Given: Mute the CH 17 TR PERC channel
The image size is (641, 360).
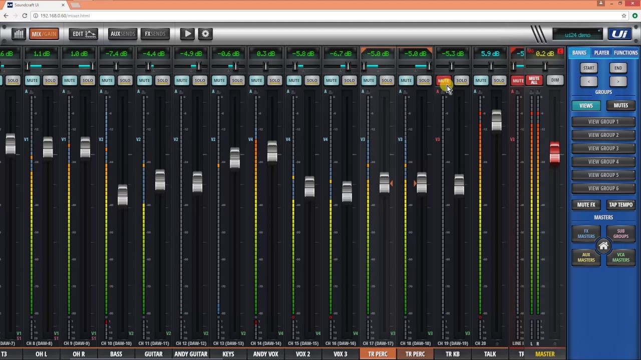Looking at the screenshot, I should (369, 80).
